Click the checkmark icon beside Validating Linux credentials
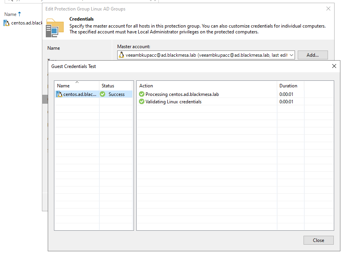 coord(141,102)
